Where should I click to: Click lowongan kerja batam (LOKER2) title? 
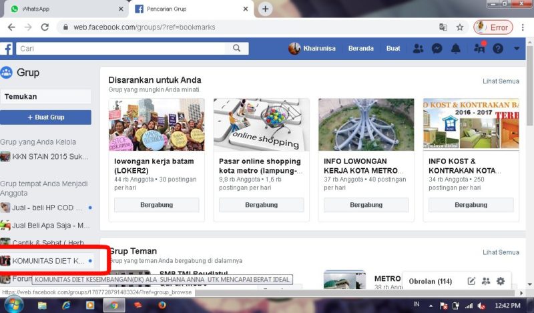(x=154, y=166)
